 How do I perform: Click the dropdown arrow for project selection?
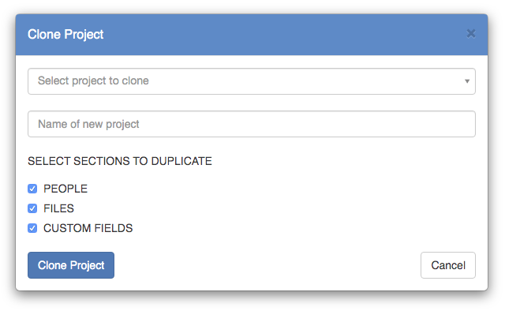(x=466, y=81)
